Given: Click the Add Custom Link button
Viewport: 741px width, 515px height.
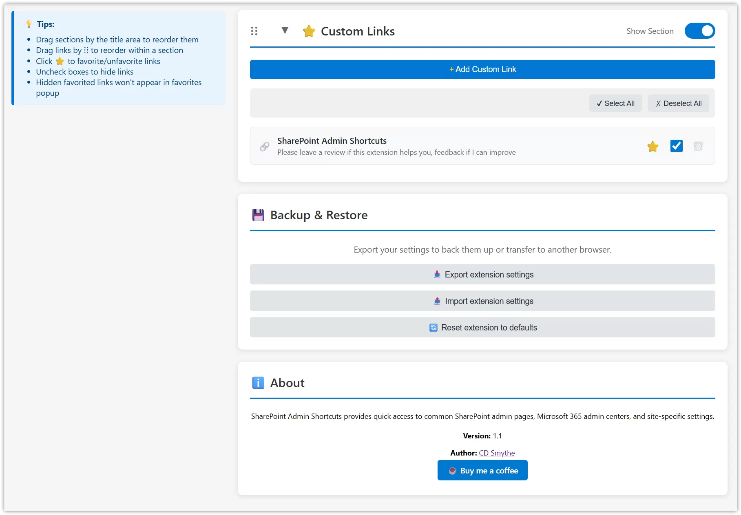Looking at the screenshot, I should point(482,69).
